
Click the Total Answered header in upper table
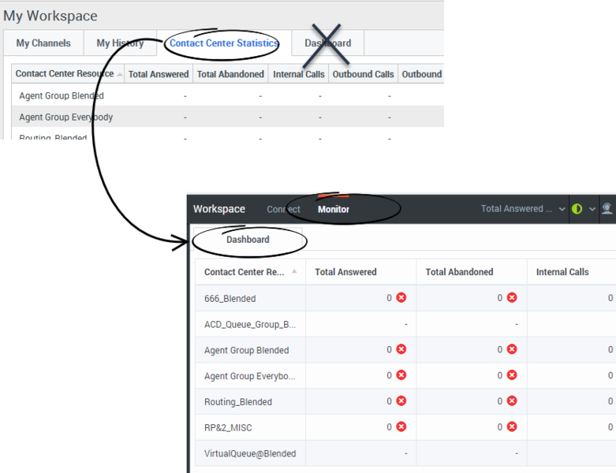(159, 74)
